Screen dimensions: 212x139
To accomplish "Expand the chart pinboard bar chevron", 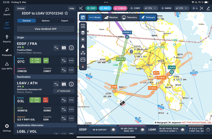I will (x=208, y=130).
